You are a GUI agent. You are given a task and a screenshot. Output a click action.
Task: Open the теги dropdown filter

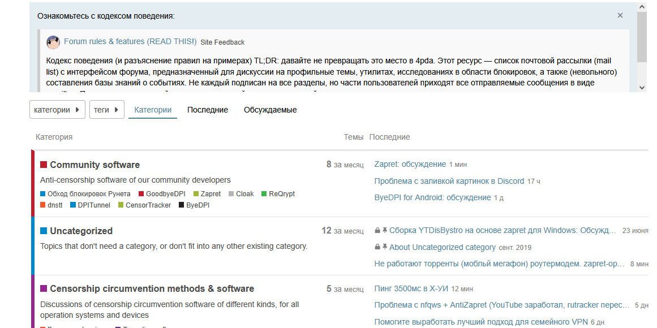107,110
